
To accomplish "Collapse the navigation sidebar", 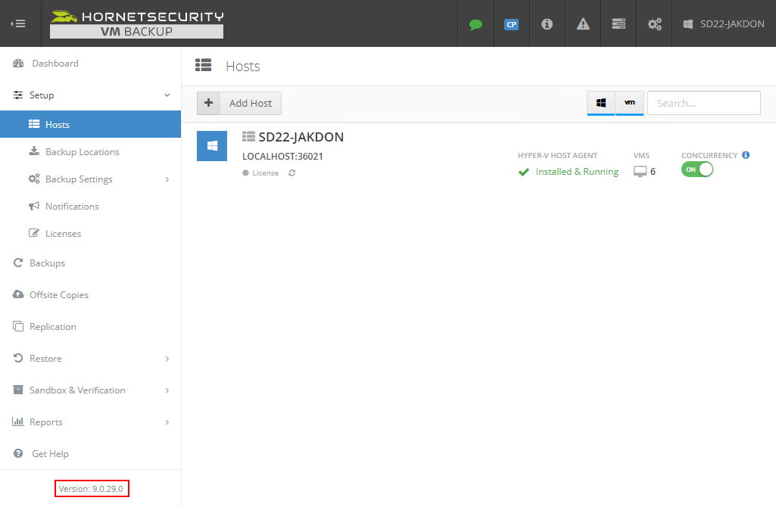I will tap(18, 23).
